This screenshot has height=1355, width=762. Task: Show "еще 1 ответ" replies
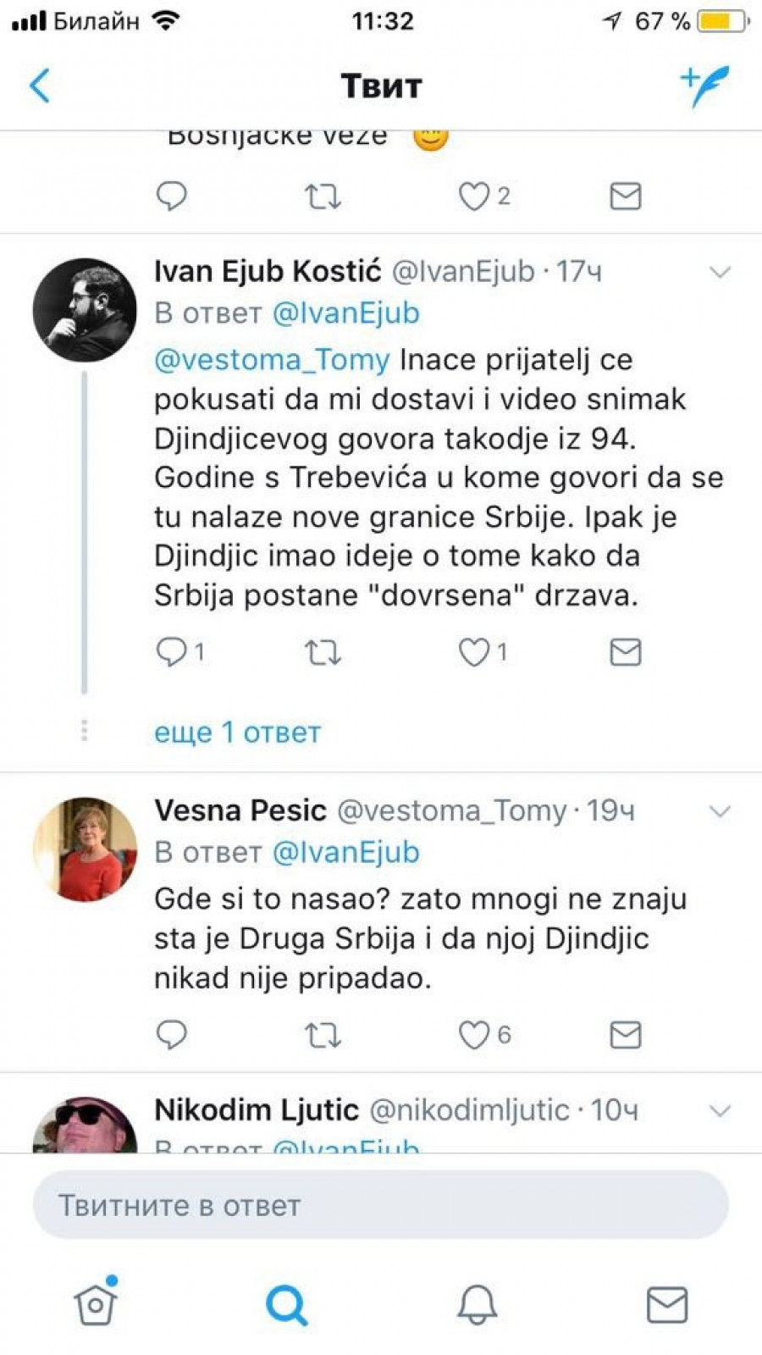(x=237, y=732)
